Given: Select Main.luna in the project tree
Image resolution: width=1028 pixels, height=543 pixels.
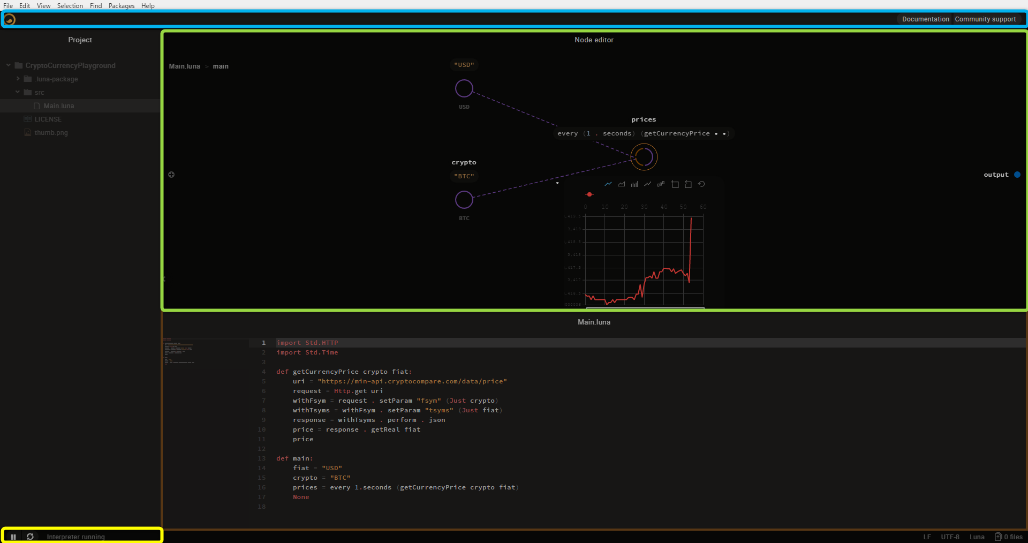Looking at the screenshot, I should point(58,105).
